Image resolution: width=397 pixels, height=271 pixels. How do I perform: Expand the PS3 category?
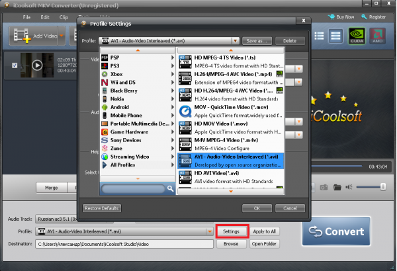point(138,66)
